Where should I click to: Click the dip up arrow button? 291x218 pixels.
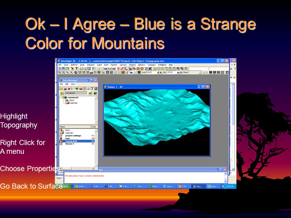coord(178,72)
